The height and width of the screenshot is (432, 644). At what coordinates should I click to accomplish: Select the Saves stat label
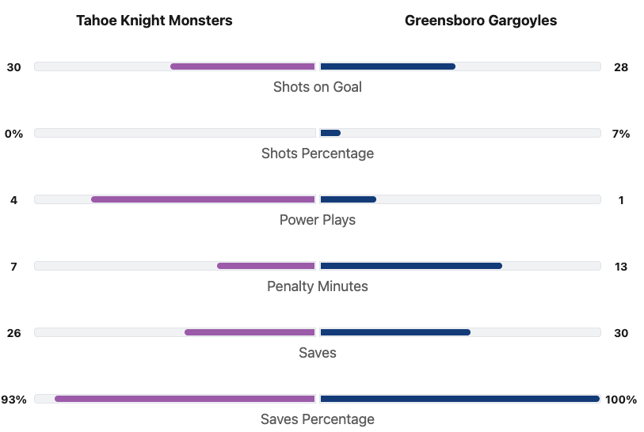coord(318,353)
